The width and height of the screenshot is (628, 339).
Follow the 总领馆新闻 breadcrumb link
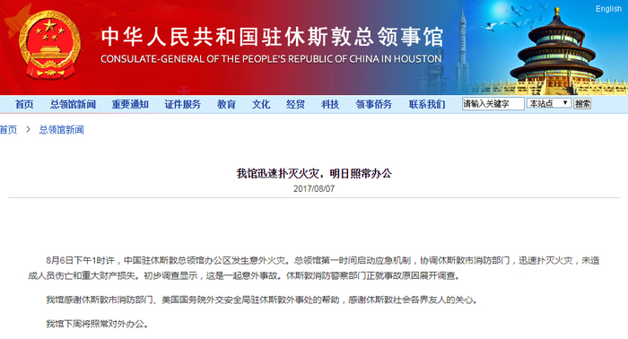62,130
